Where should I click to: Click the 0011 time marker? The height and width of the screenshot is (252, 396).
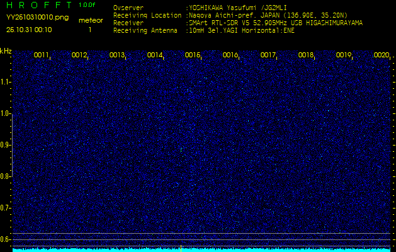[42, 55]
